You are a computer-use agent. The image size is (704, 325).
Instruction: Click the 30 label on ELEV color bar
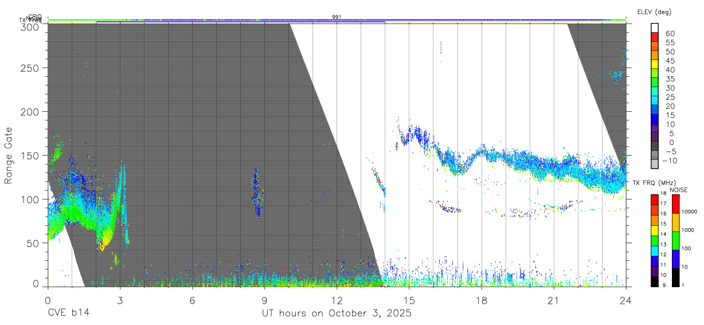tap(670, 88)
